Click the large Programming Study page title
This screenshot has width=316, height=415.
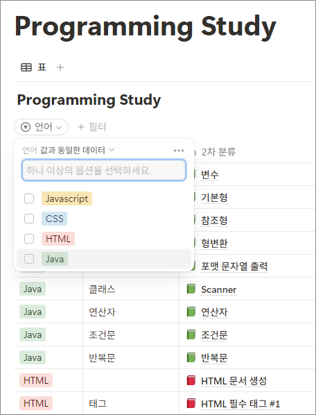click(x=146, y=27)
